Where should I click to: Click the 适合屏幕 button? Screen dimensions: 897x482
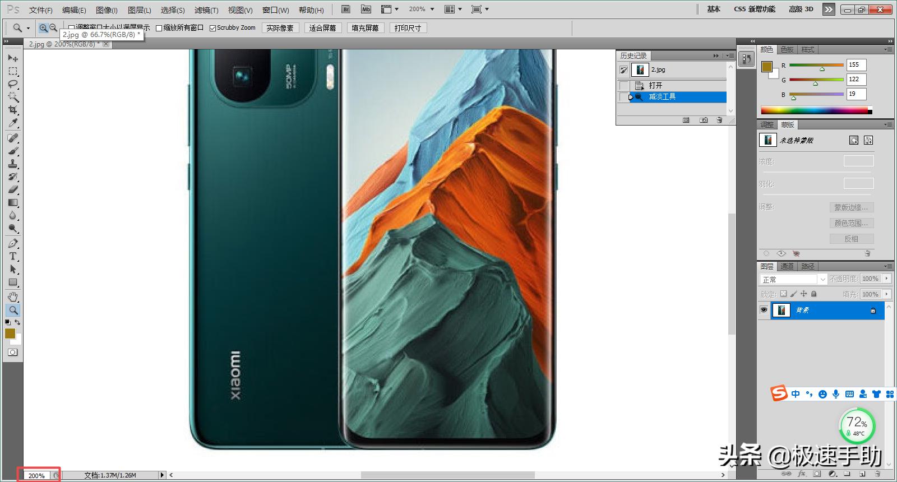tap(322, 28)
